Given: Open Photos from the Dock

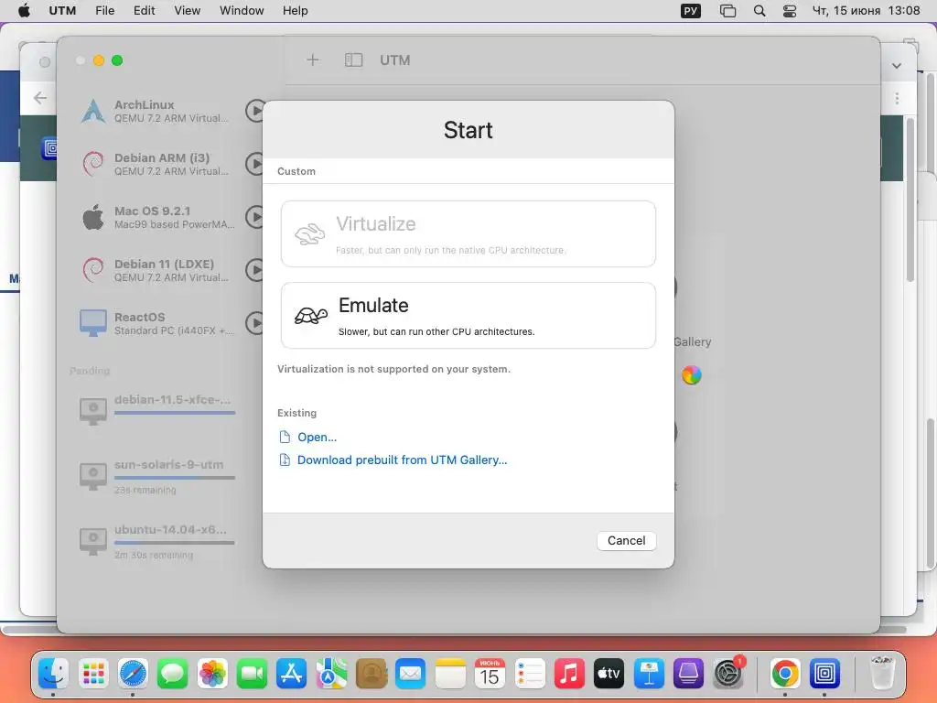Looking at the screenshot, I should (x=212, y=674).
